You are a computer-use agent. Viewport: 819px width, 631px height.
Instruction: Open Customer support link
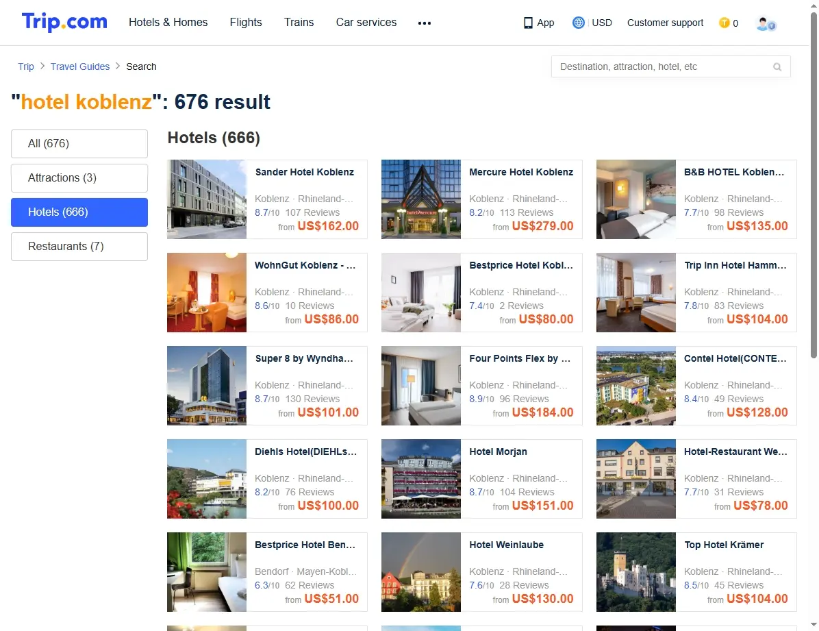[x=665, y=23]
